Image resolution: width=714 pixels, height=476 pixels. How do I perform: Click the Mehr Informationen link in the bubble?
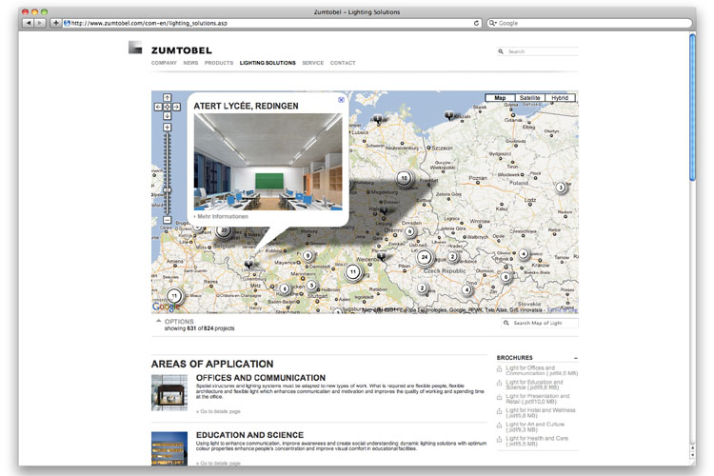click(221, 216)
